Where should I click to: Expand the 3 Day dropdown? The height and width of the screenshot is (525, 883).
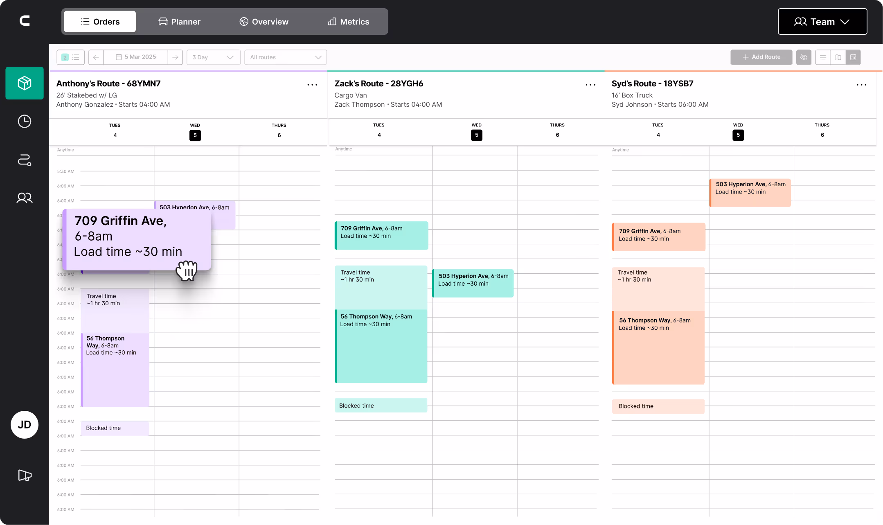pyautogui.click(x=213, y=57)
